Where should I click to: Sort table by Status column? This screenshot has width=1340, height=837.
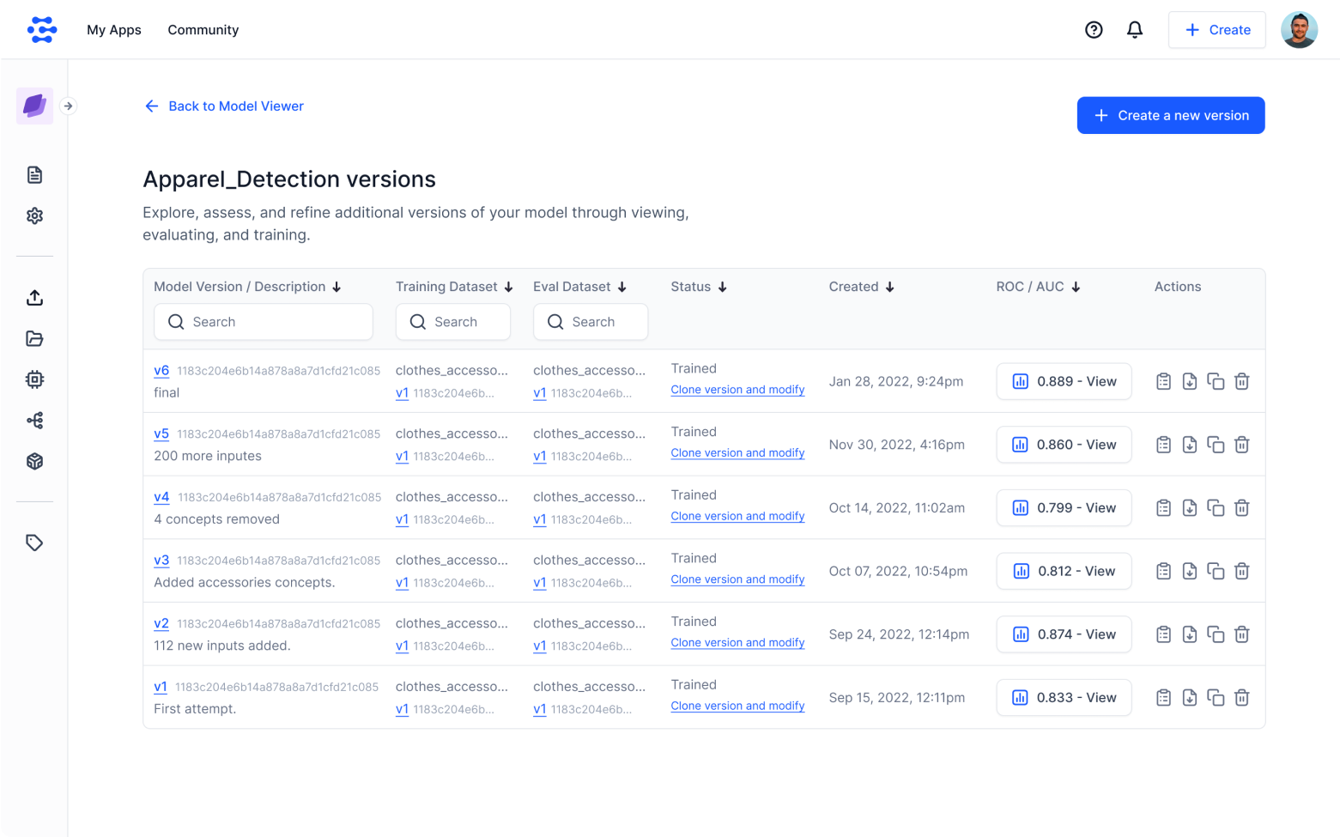[x=722, y=288]
